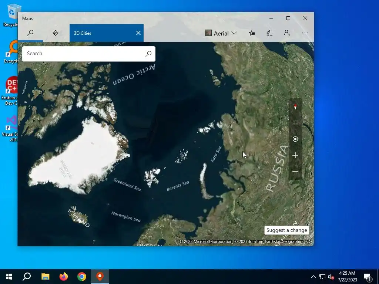Launch Firefox from the taskbar
Image resolution: width=379 pixels, height=284 pixels.
[x=64, y=277]
